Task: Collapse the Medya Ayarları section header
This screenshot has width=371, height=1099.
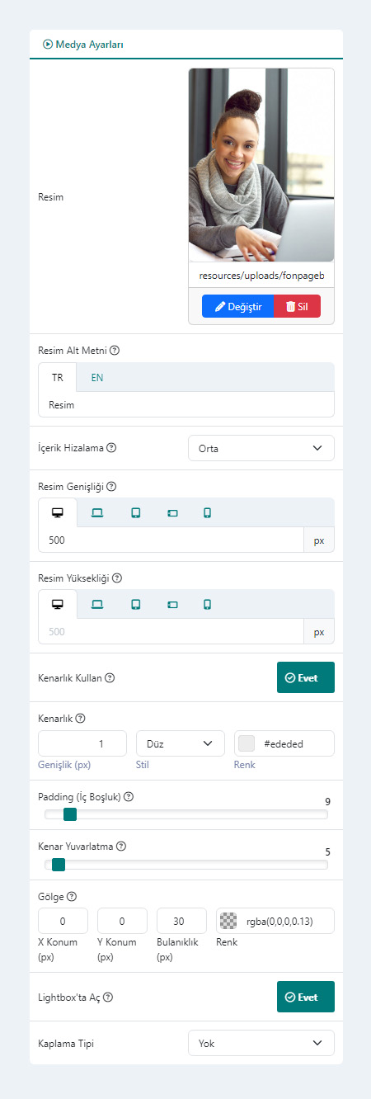Action: point(82,44)
